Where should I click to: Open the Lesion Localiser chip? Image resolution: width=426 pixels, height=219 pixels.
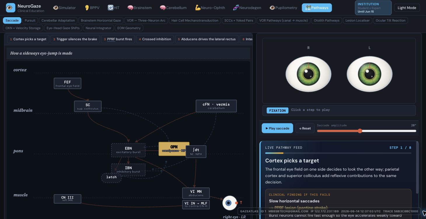[357, 20]
